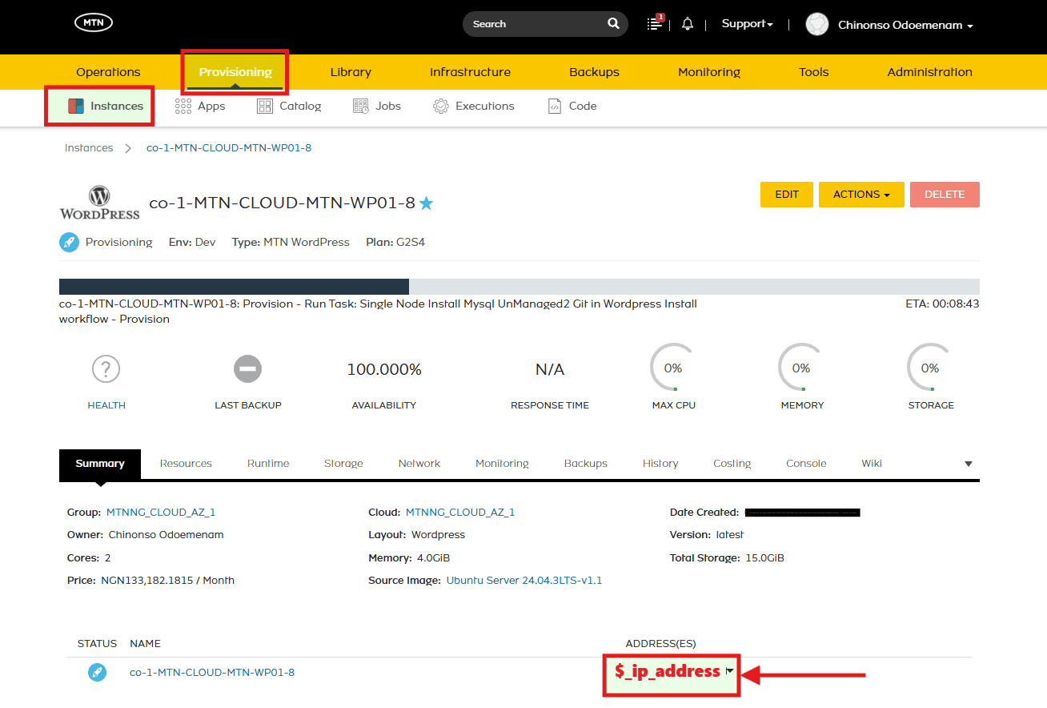
Task: Open the Jobs sub-menu
Action: pos(377,106)
